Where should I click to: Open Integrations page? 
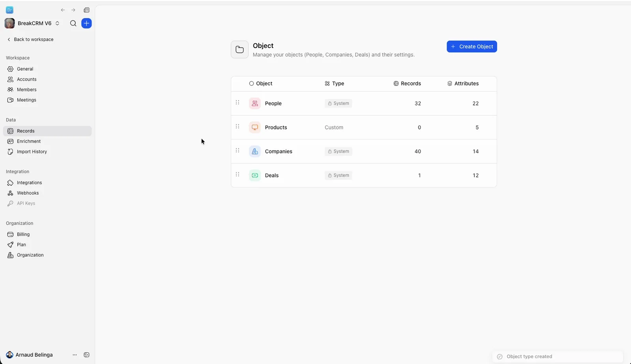47,183
